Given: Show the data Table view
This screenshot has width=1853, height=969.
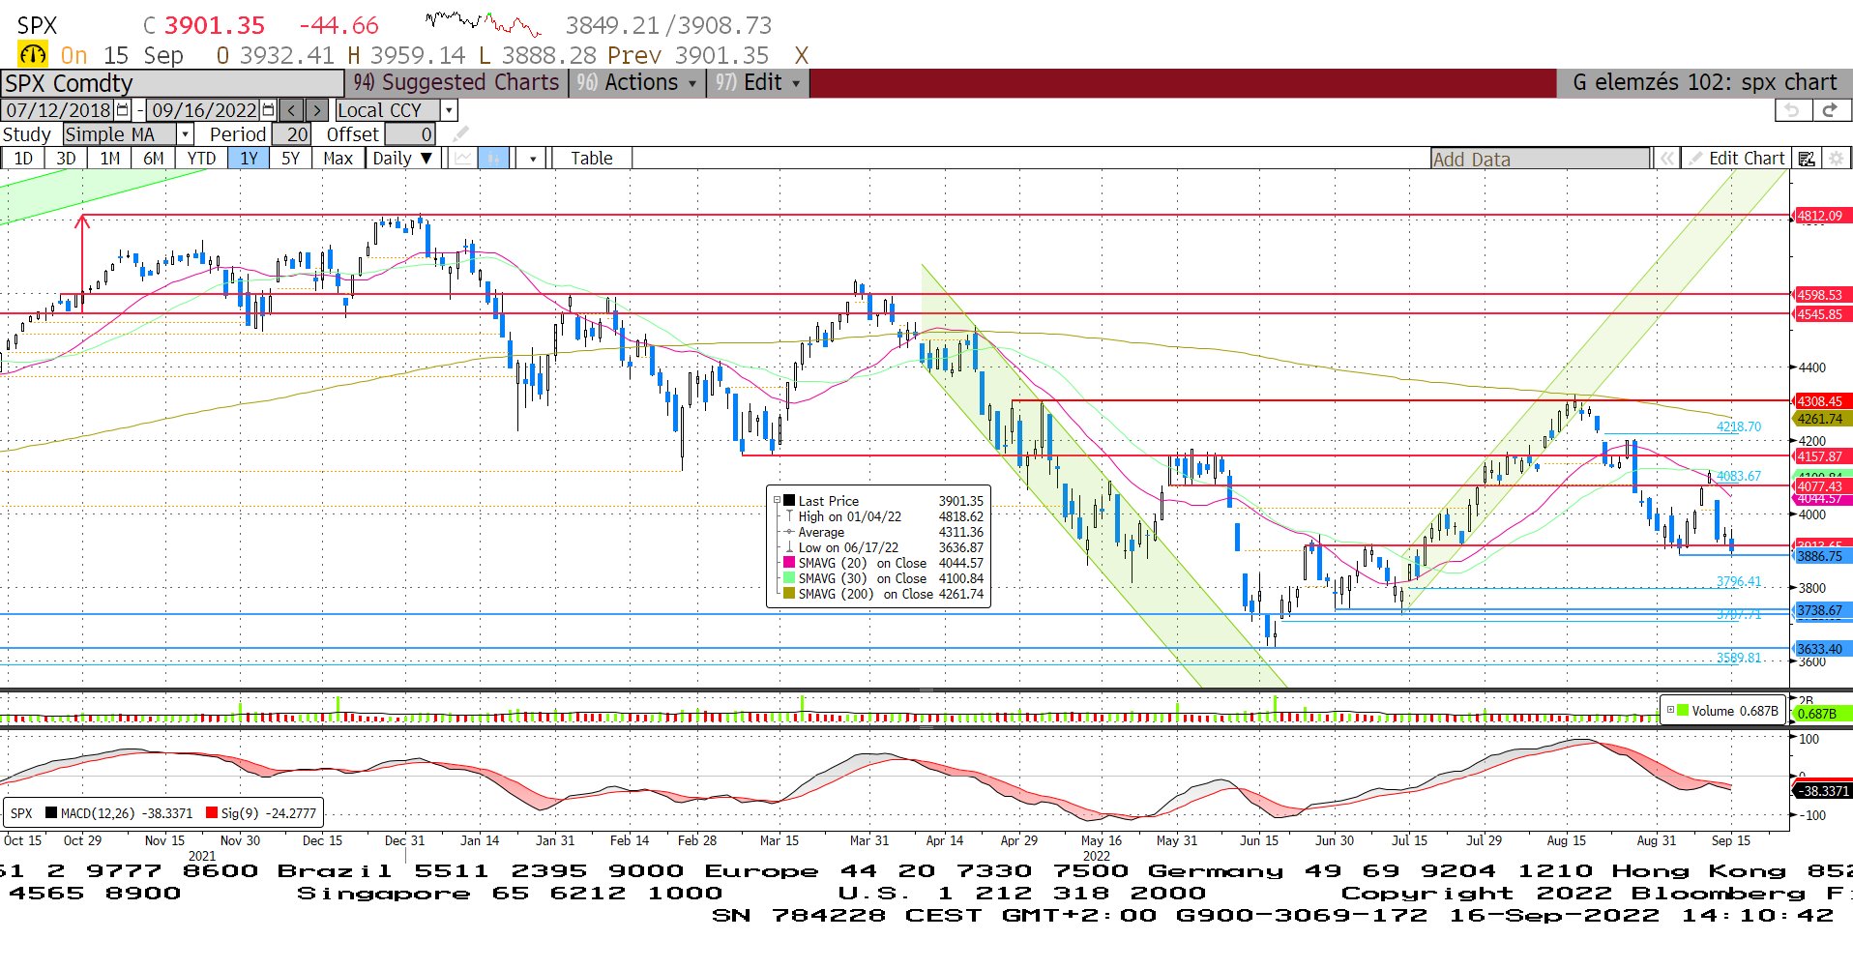Looking at the screenshot, I should point(592,159).
